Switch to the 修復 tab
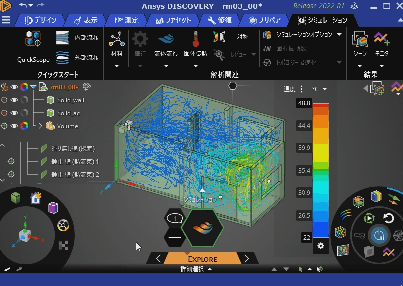Image resolution: width=403 pixels, height=286 pixels. [220, 20]
